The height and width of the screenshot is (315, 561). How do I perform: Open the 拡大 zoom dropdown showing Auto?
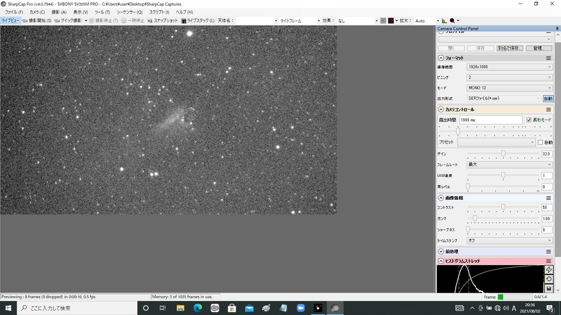click(426, 21)
